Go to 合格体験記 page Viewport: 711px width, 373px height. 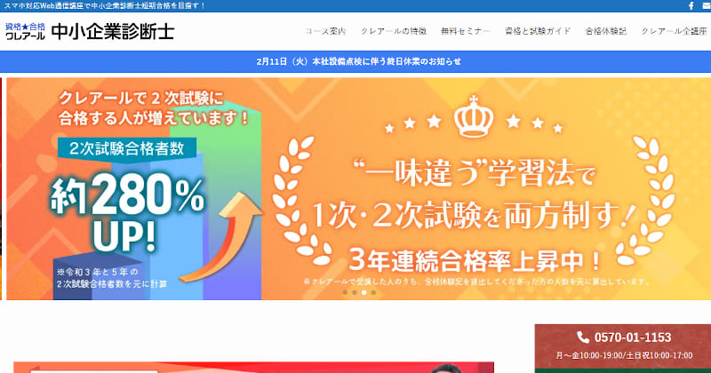(x=606, y=31)
